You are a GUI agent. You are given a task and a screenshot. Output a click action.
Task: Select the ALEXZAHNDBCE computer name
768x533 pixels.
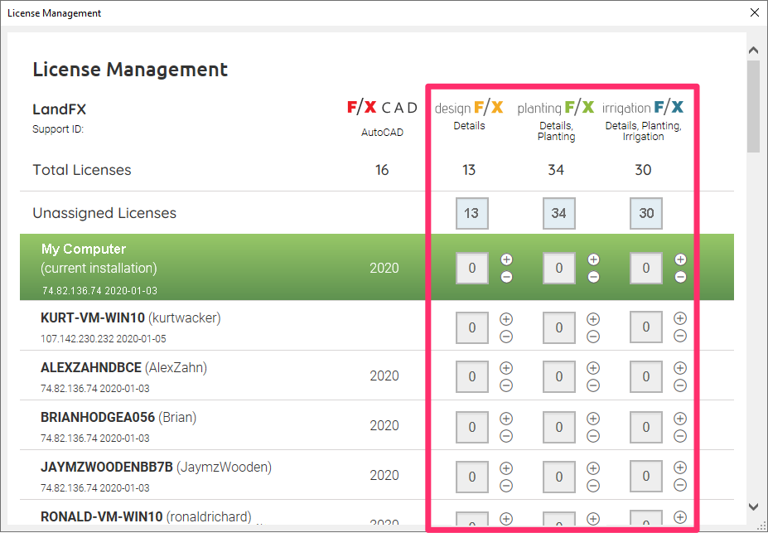coord(91,367)
